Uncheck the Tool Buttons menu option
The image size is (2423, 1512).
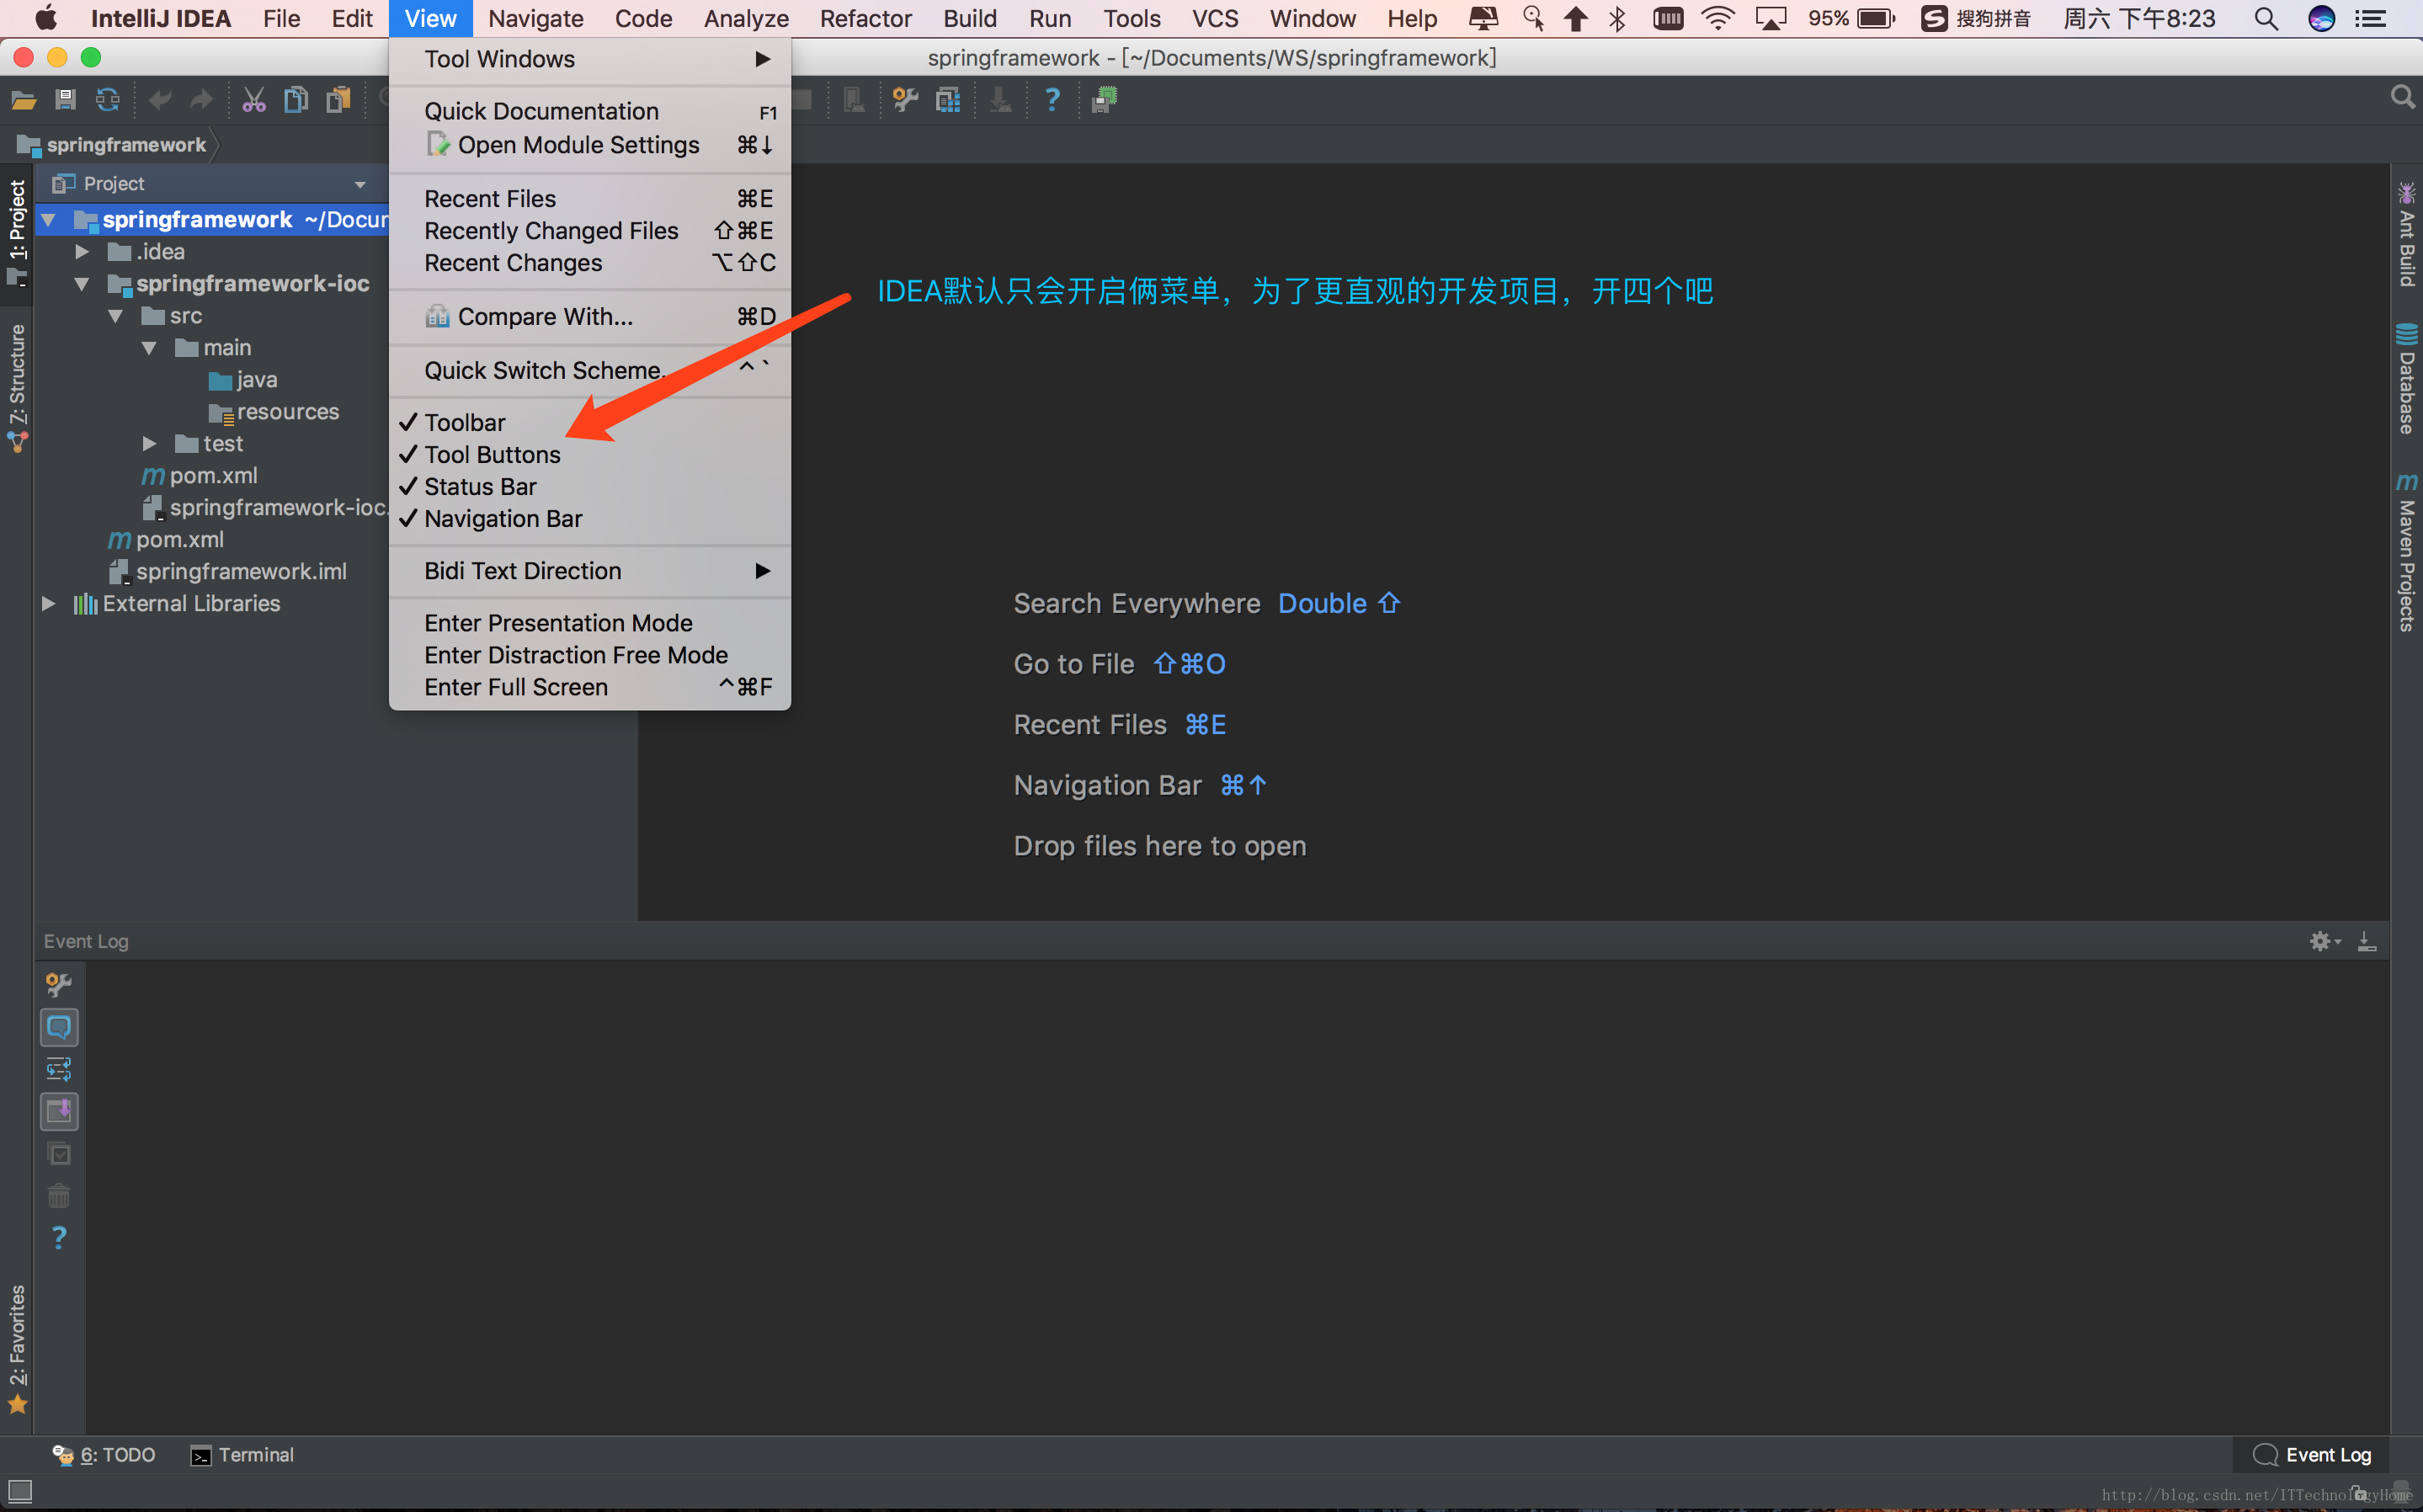[590, 455]
